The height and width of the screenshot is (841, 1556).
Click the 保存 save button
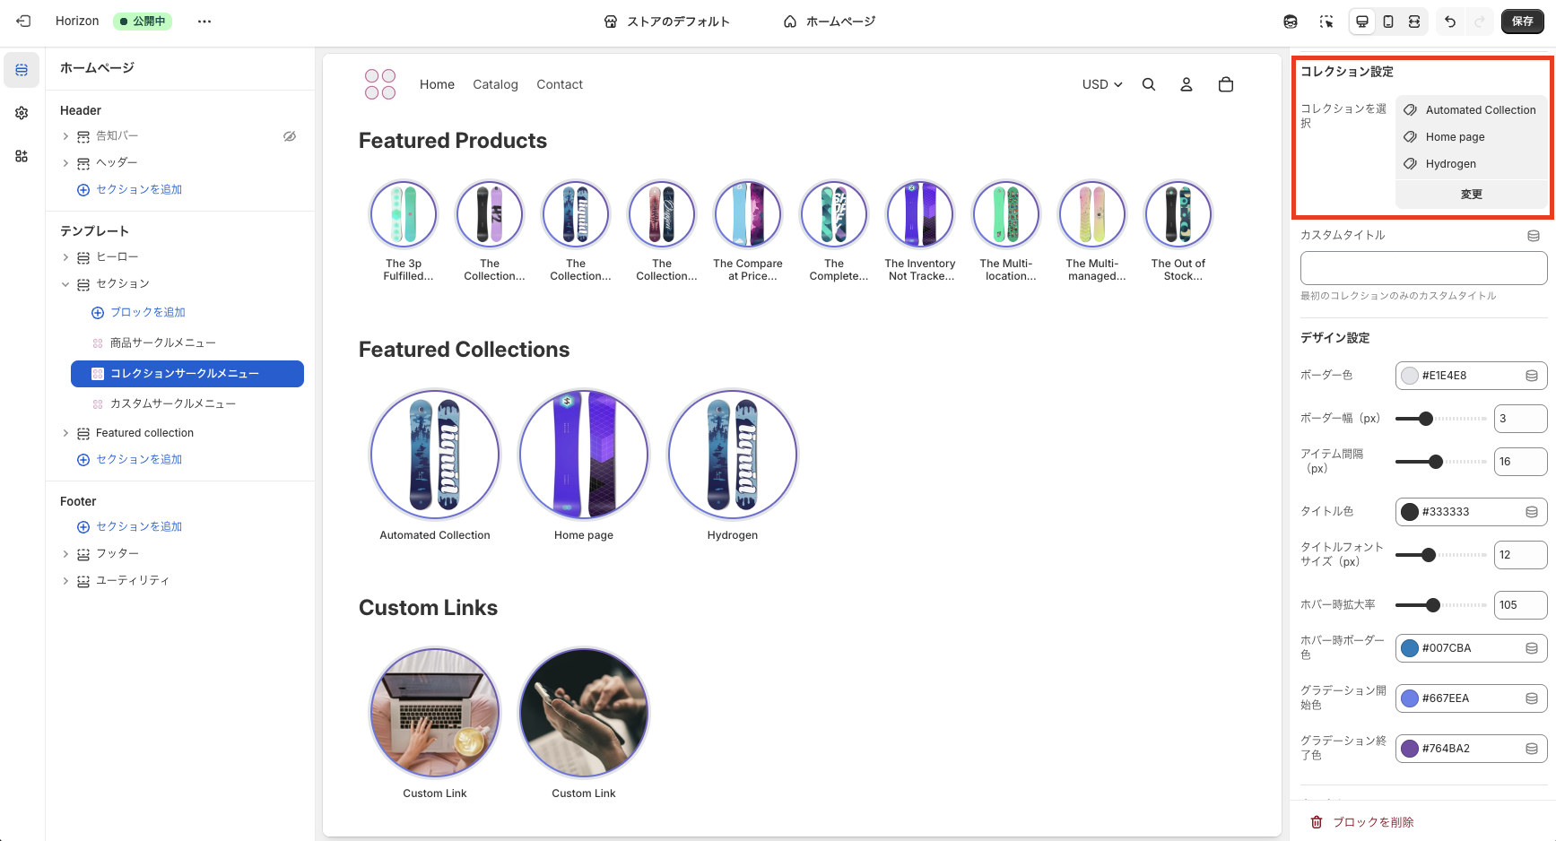[x=1522, y=22]
